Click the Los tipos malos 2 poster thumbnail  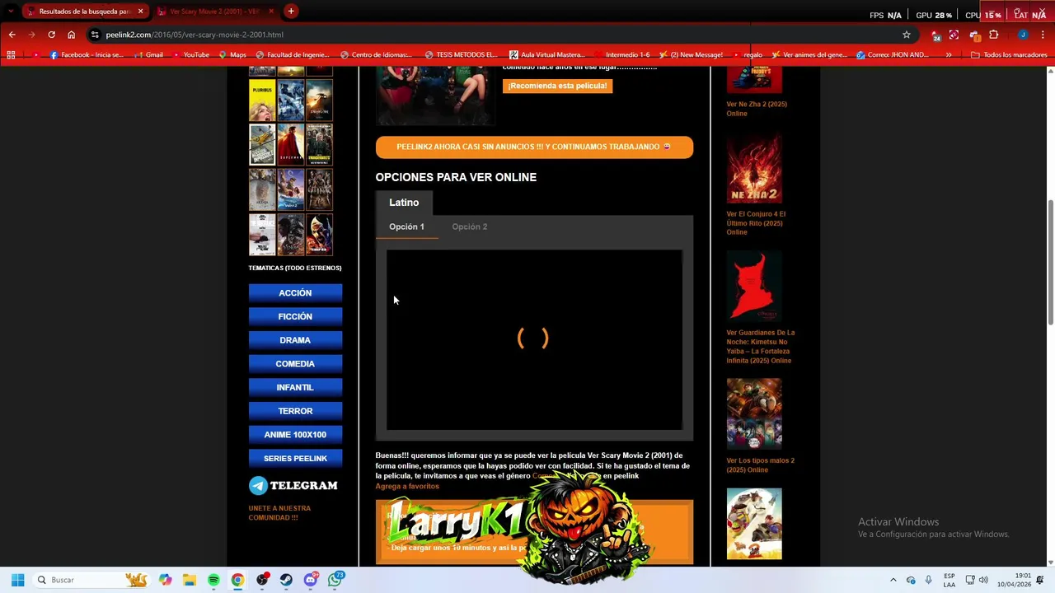point(754,524)
